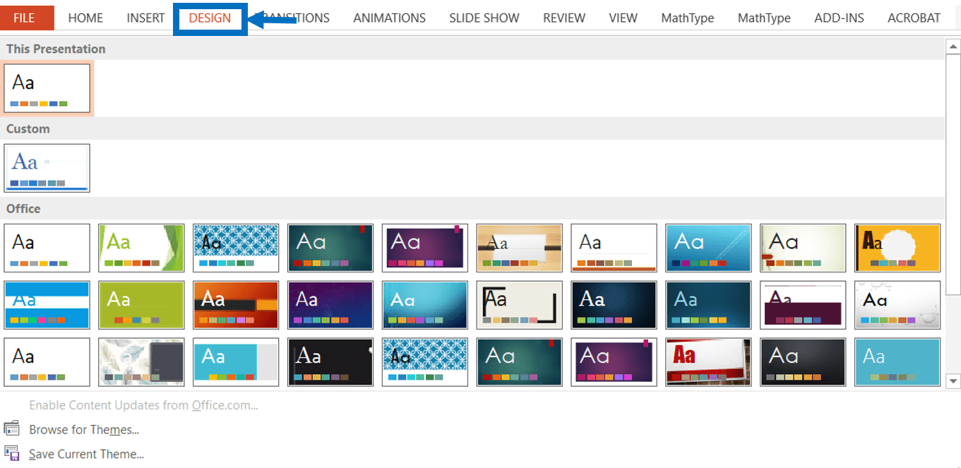Open the ADD-INS tab

pos(839,18)
